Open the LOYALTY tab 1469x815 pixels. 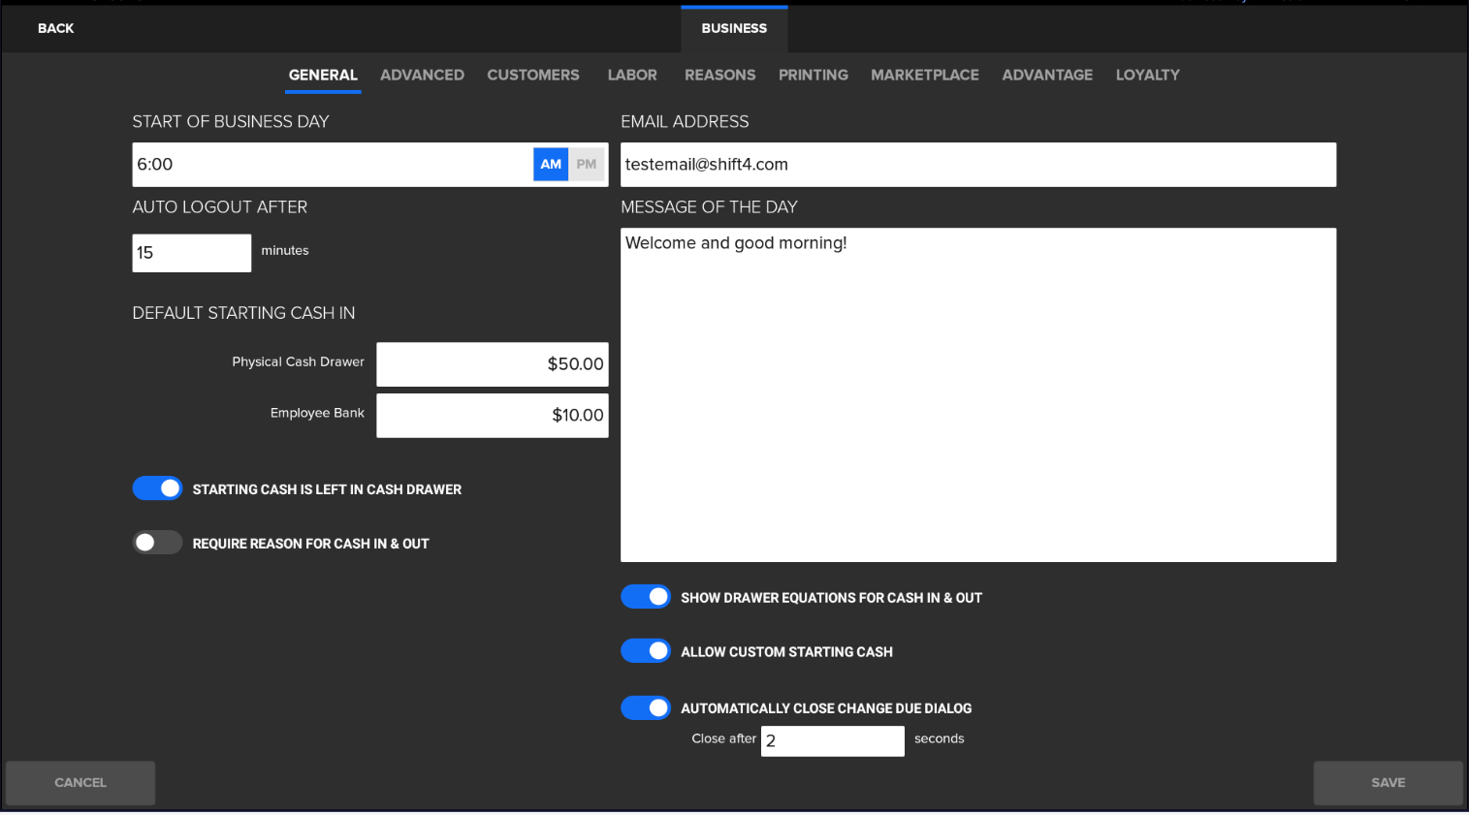pos(1147,75)
